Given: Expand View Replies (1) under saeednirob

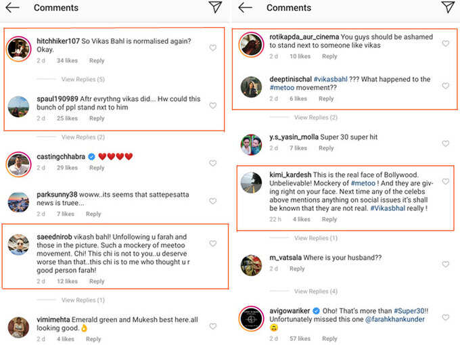Looking at the screenshot, I should click(83, 300).
